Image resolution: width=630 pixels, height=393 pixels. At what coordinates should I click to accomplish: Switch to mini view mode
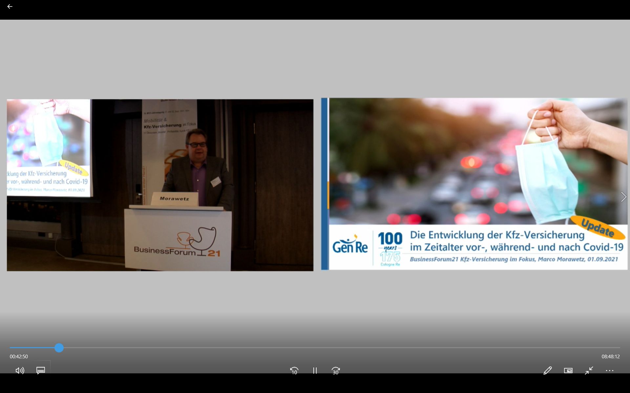tap(568, 370)
